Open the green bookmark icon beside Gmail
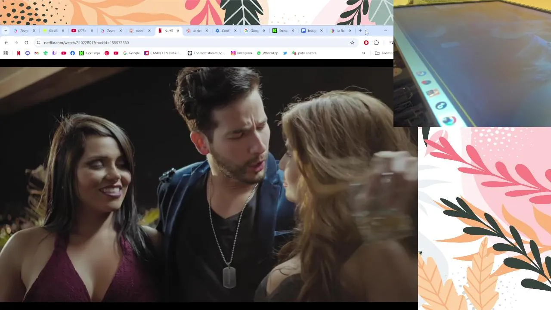 pyautogui.click(x=46, y=53)
